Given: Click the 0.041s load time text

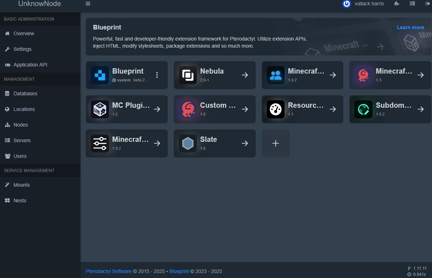Looking at the screenshot, I should [420, 274].
